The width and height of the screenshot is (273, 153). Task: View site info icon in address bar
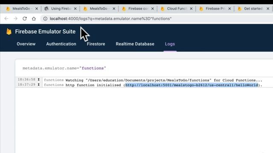point(45,19)
